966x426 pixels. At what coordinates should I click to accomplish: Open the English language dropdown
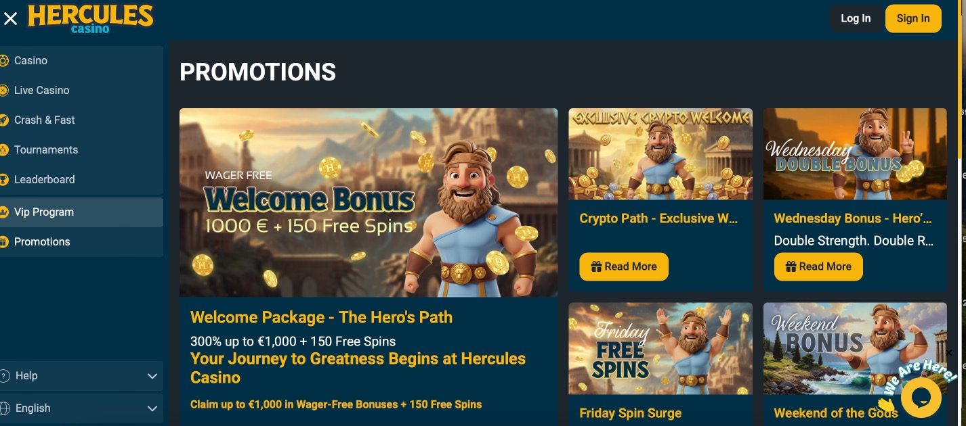81,408
